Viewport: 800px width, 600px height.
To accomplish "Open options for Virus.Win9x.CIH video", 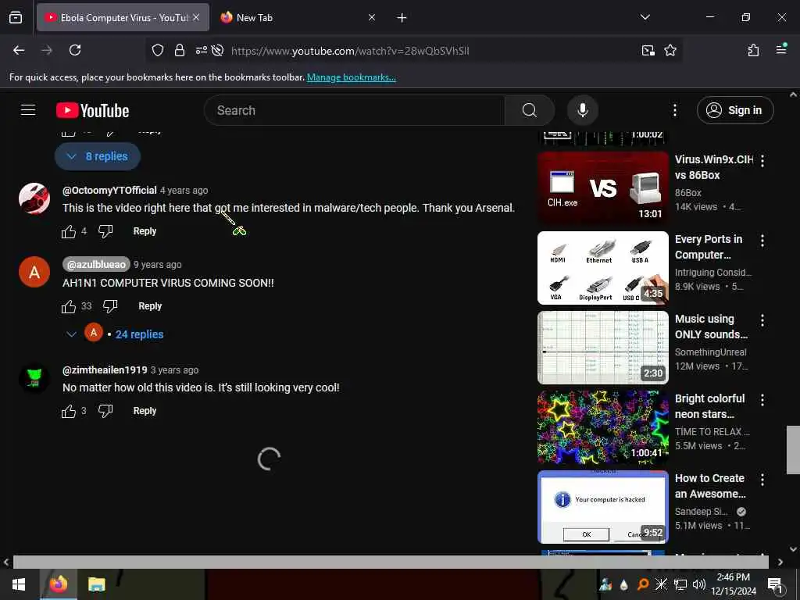I will click(762, 161).
